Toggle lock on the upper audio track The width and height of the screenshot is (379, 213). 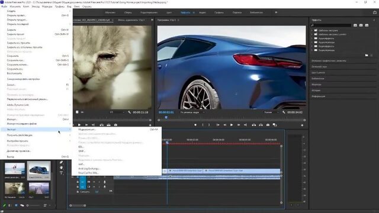click(x=78, y=182)
